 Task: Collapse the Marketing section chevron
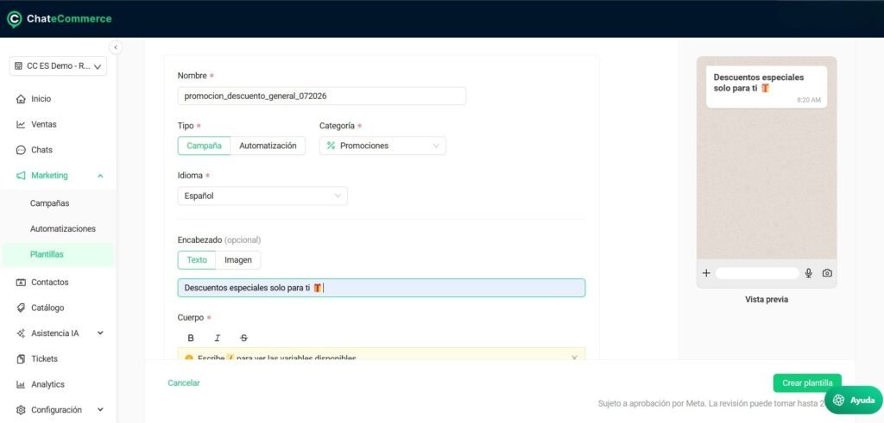tap(100, 176)
